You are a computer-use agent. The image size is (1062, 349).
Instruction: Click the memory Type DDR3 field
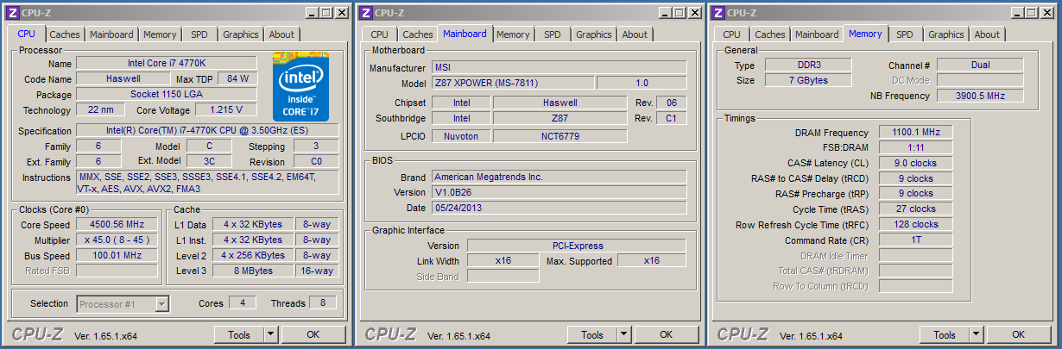(x=808, y=65)
